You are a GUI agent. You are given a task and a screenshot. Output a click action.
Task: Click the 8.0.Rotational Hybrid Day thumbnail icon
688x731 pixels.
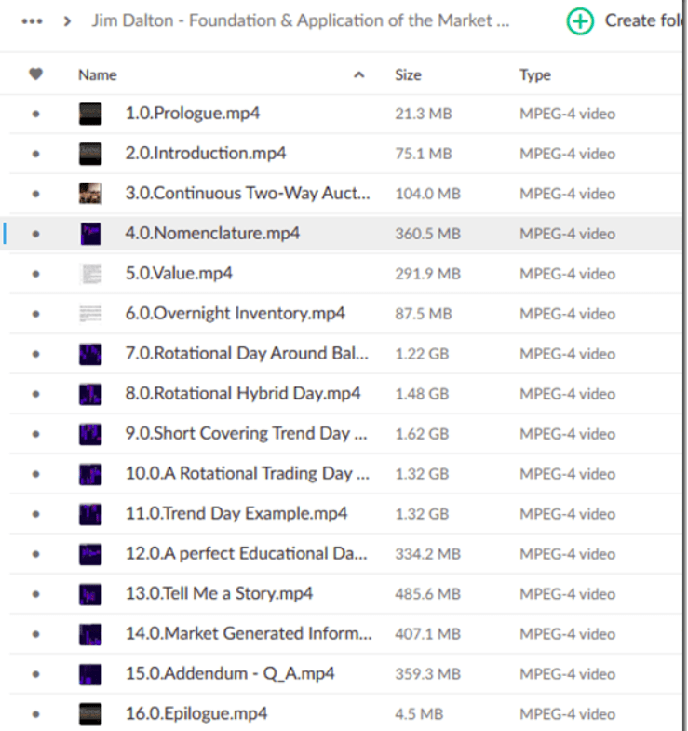pos(90,394)
